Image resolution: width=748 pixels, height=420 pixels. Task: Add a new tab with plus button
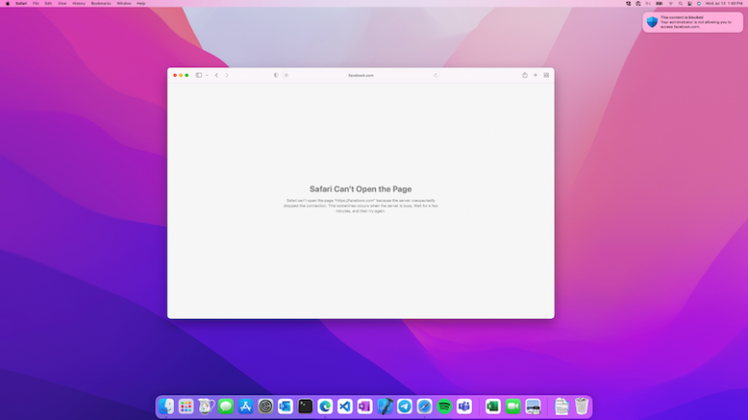click(x=535, y=75)
